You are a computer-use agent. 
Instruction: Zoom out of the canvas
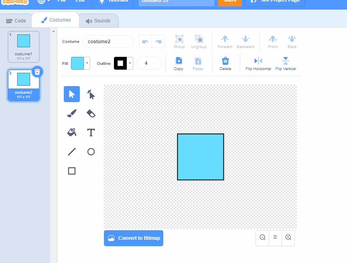(262, 238)
